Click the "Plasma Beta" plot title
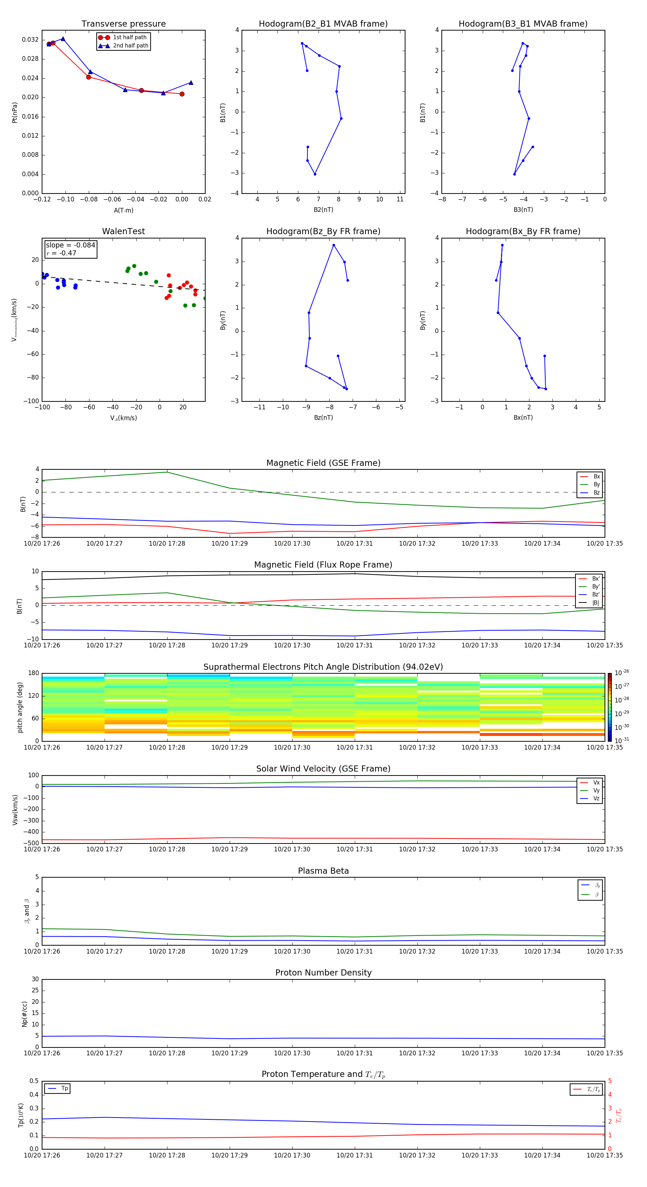Screen dimensions: 647x1187 point(323,871)
